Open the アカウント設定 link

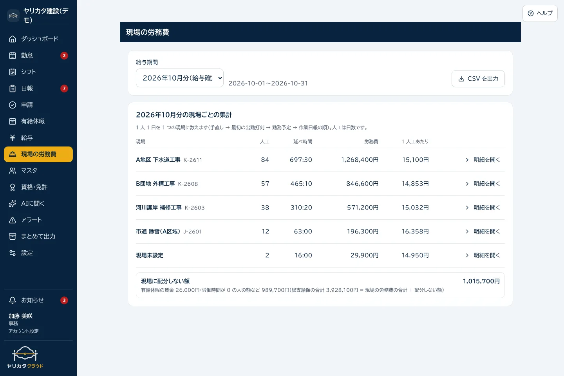pyautogui.click(x=23, y=331)
